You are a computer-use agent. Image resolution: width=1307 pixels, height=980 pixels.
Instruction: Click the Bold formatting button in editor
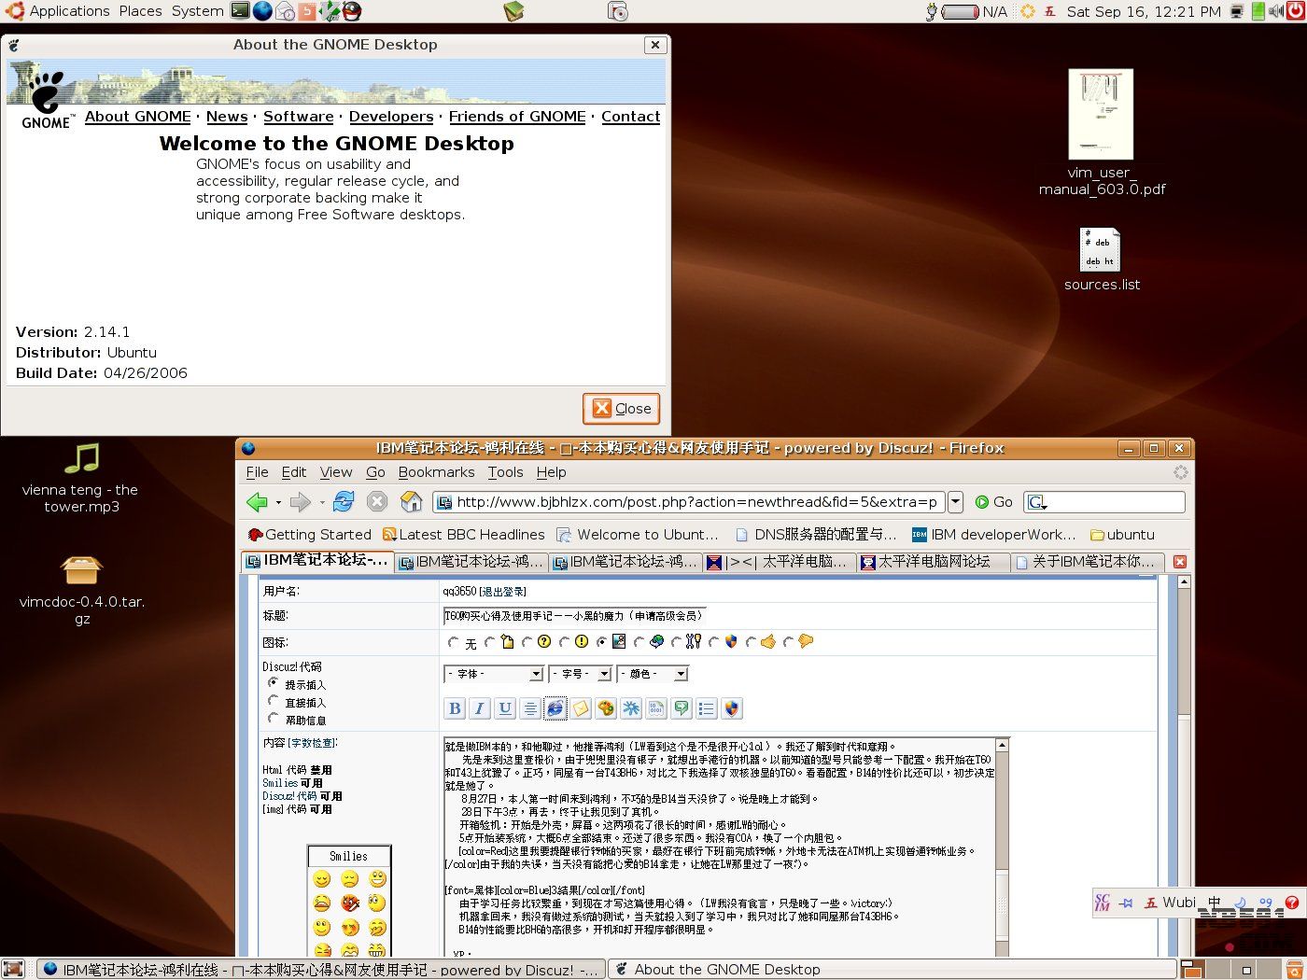click(455, 708)
